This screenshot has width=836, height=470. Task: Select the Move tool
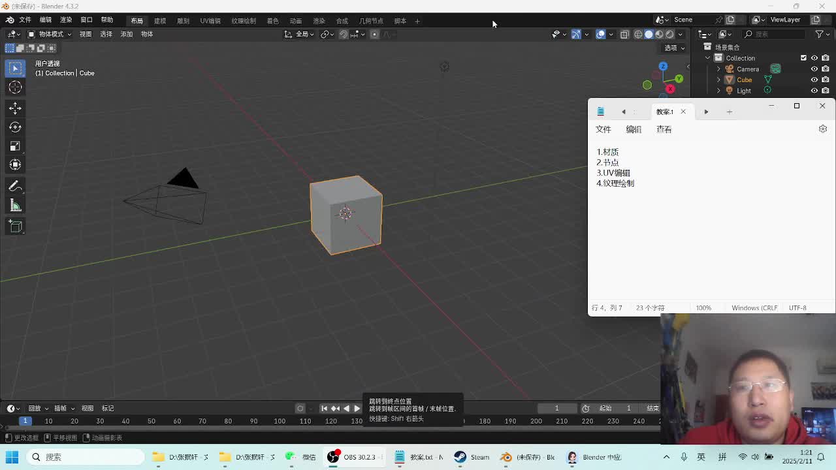pos(15,108)
